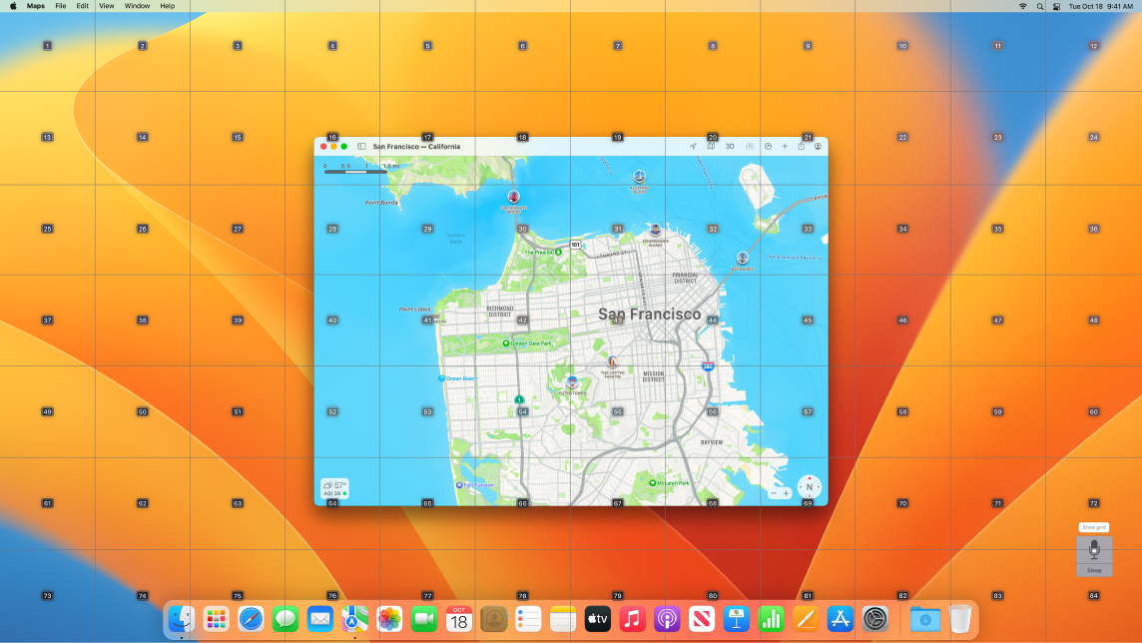Toggle the Show grid control
1142x643 pixels.
pyautogui.click(x=1094, y=526)
